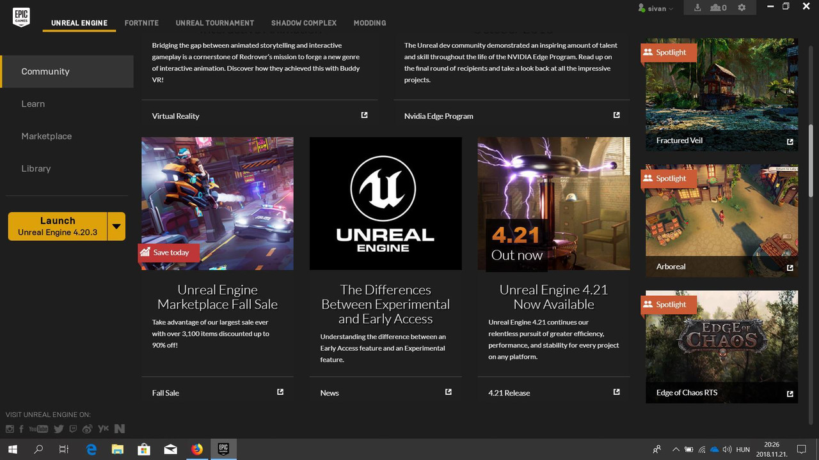Open Microsoft Edge from the taskbar
Viewport: 819px width, 460px height.
91,449
